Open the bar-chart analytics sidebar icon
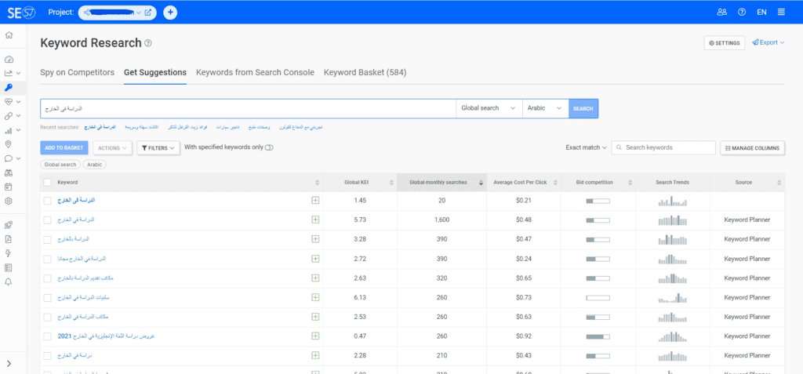This screenshot has height=374, width=803. (9, 130)
